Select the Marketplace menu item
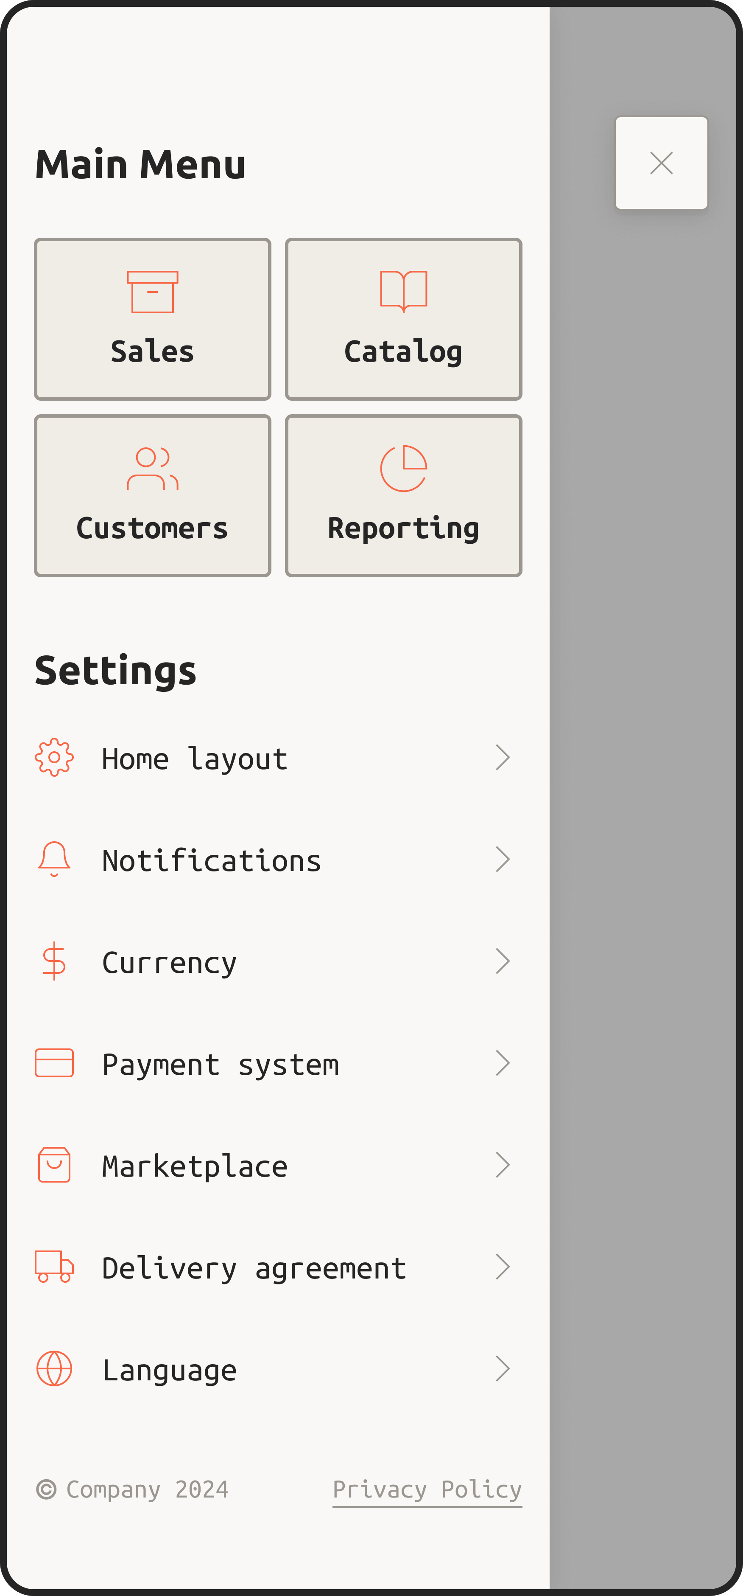 [x=279, y=1165]
